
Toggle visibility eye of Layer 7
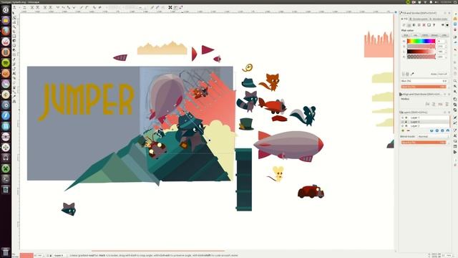(402, 126)
